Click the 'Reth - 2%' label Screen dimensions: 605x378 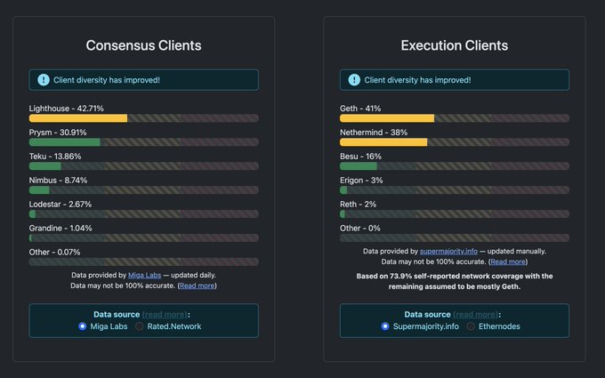(358, 204)
